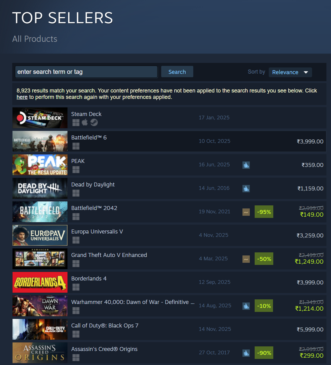
Task: Open the Sort by Relevance dropdown
Action: tap(290, 72)
